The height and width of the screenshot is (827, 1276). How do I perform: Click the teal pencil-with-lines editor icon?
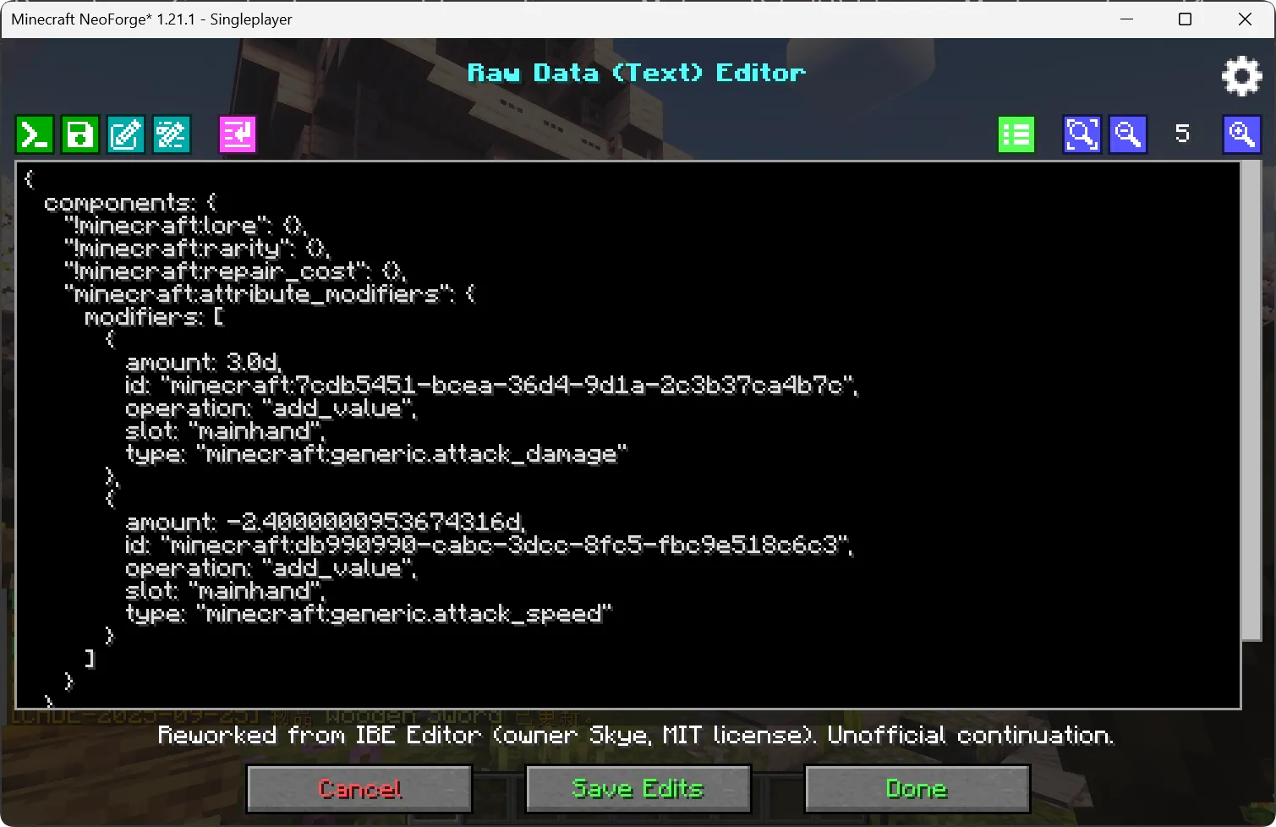[172, 134]
